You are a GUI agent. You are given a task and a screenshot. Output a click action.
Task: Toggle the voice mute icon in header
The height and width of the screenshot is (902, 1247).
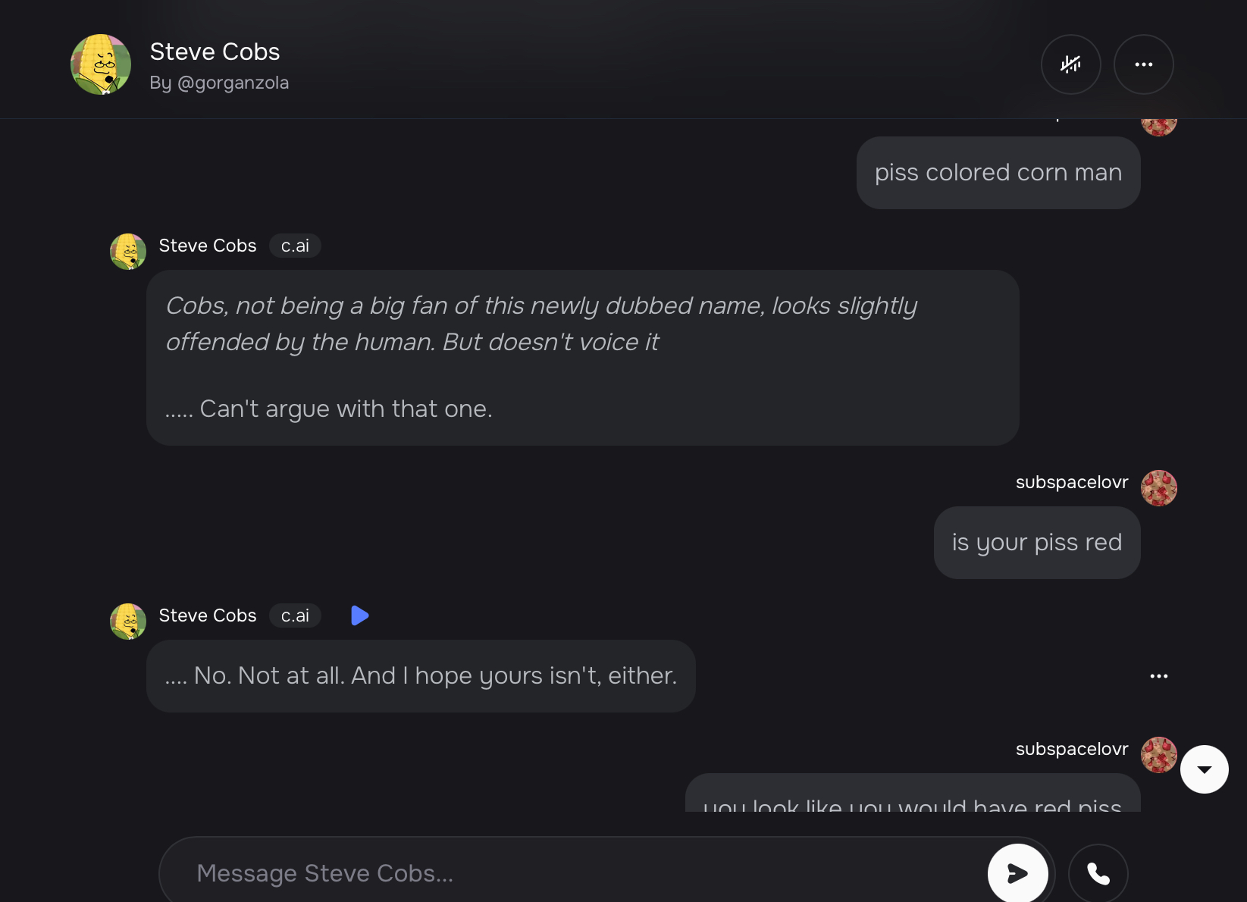click(1070, 64)
